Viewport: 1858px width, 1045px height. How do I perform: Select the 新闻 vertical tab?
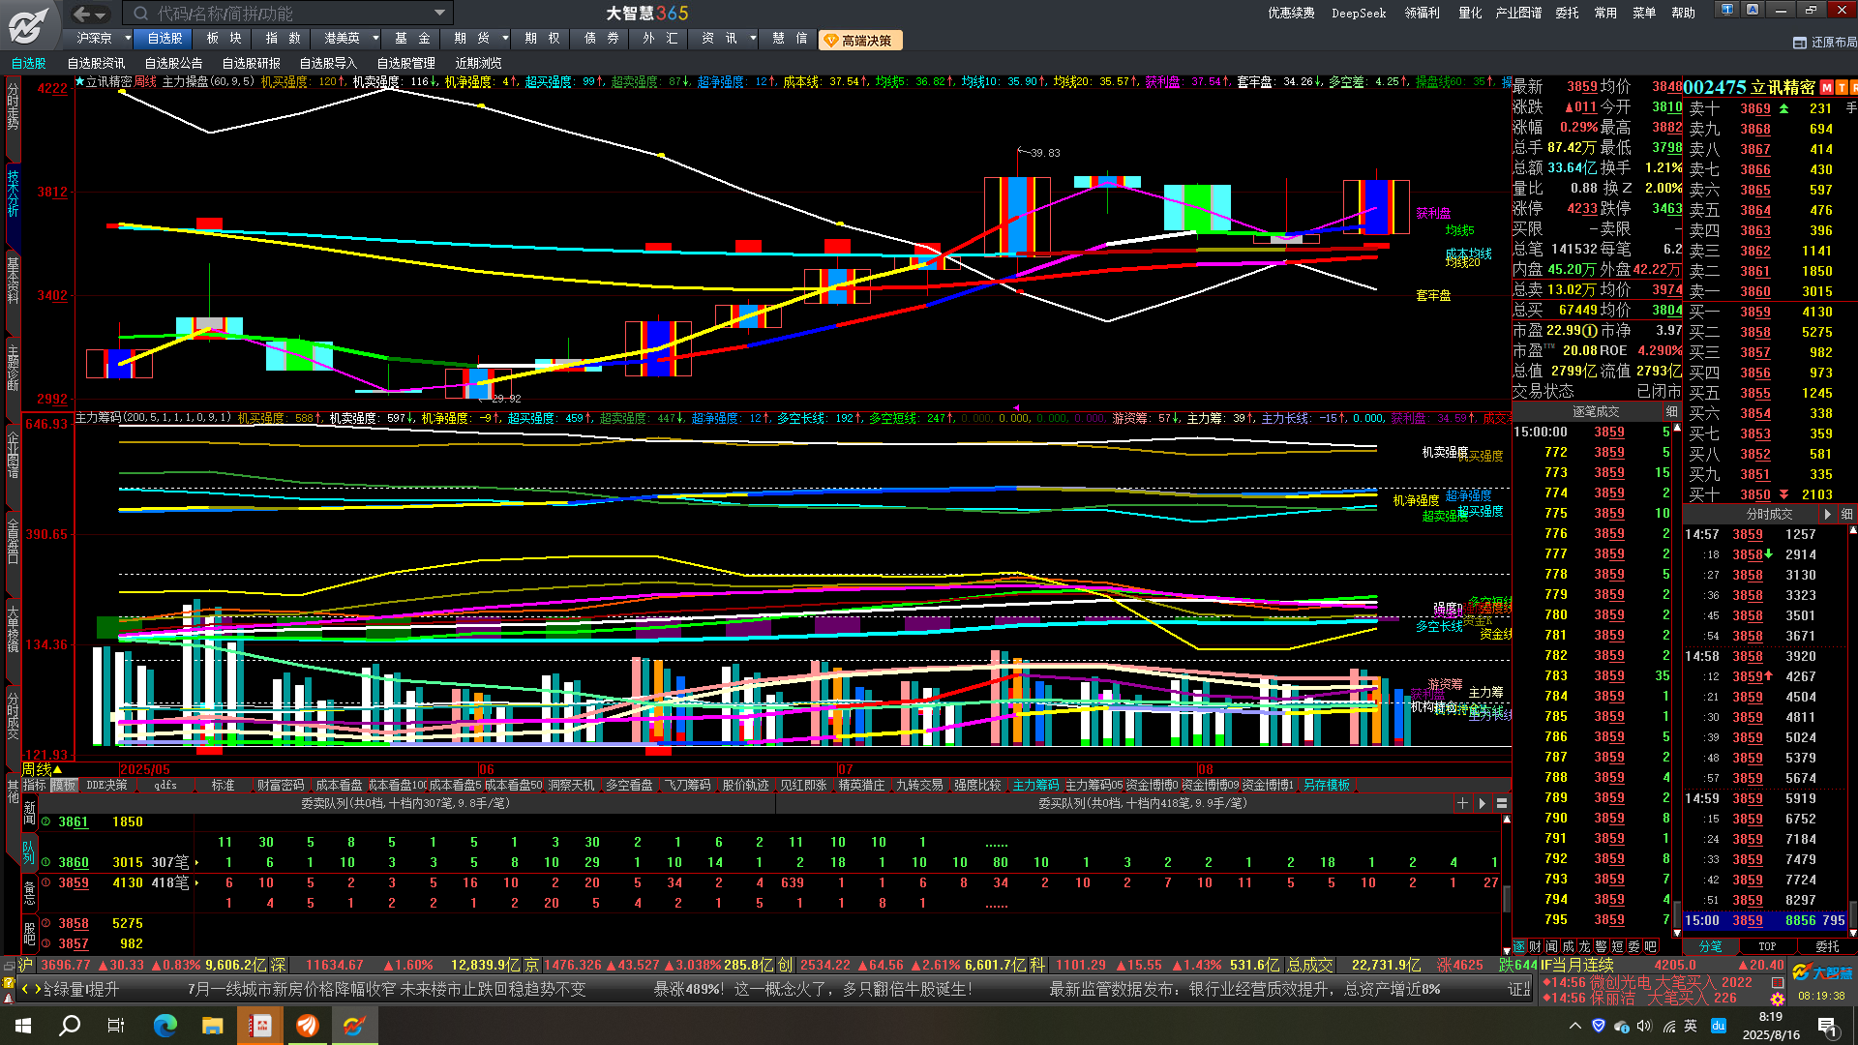coord(29,814)
